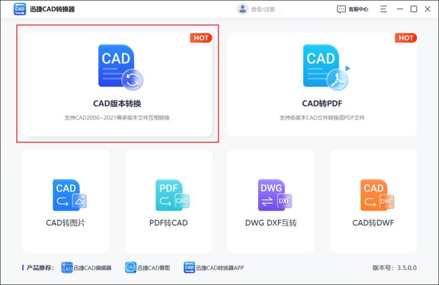Click the 迅捷CAD转换器 app logo in title bar
Screen dimensions: 439x285
coord(19,9)
